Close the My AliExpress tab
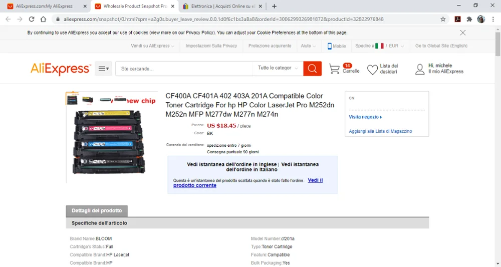This screenshot has width=501, height=267. (85, 6)
